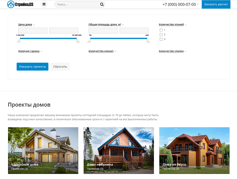Viewport: 237px width, 179px height.
Task: Click the Сбросить reset button
Action: pos(60,67)
